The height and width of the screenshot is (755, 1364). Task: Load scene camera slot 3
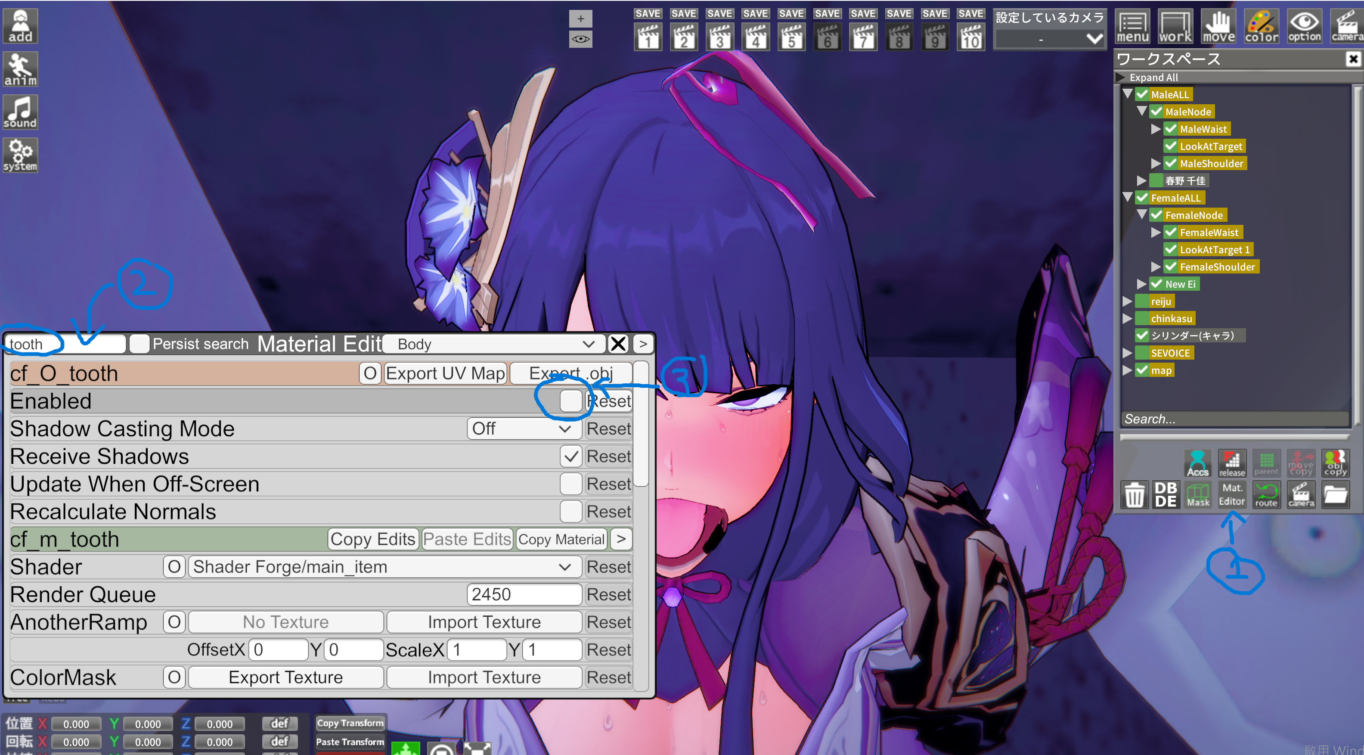[719, 37]
